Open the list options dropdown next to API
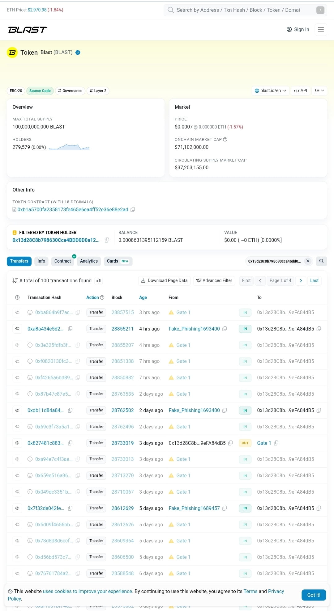Viewport: 334px width, 611px height. pos(319,91)
